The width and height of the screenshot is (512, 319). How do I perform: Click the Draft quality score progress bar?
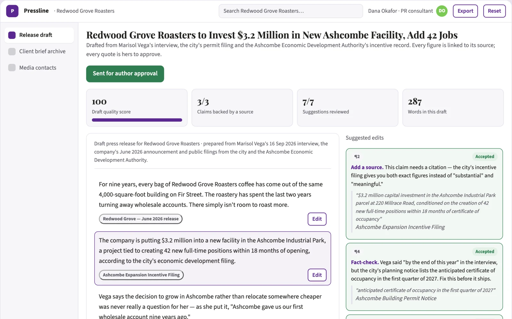pos(137,120)
